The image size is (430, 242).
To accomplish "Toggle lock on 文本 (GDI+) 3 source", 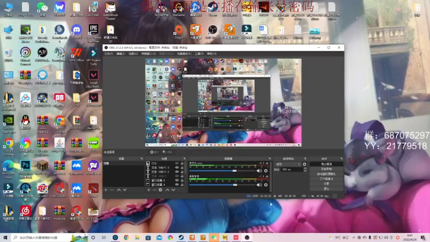I will (182, 167).
